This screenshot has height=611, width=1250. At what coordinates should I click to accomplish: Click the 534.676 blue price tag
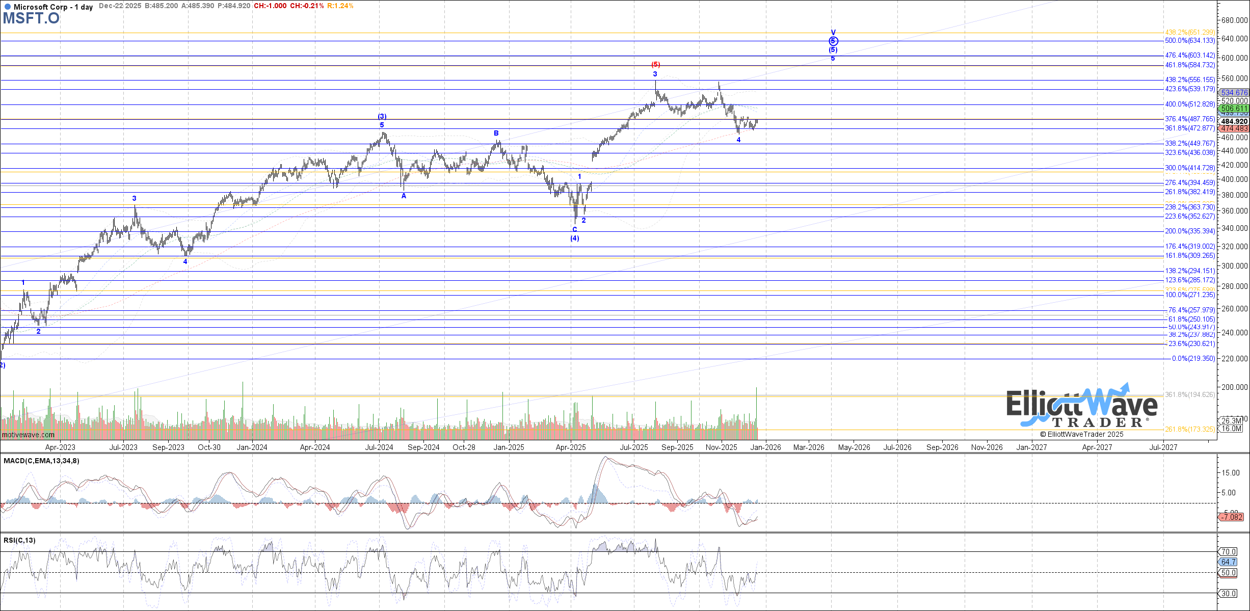click(1234, 93)
